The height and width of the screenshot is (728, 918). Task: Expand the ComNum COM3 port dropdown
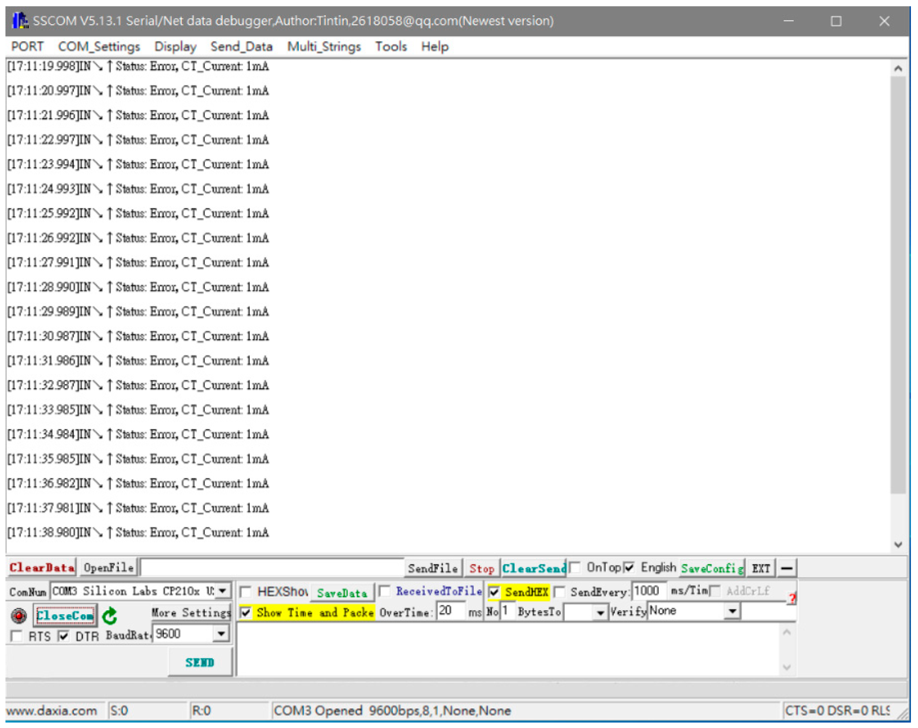click(x=223, y=591)
